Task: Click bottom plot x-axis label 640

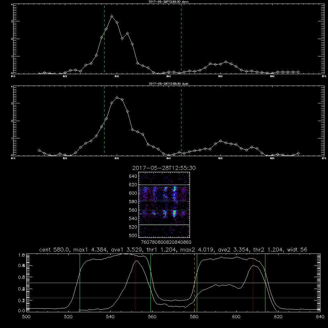Action: point(320,317)
